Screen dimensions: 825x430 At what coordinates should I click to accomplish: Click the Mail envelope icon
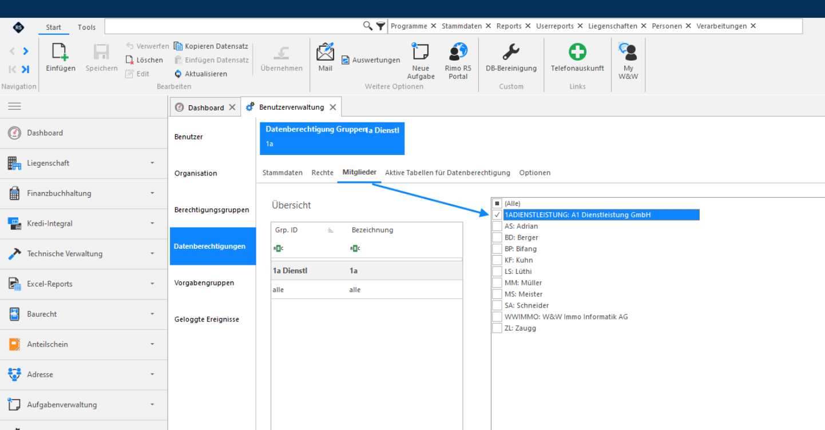pyautogui.click(x=325, y=51)
